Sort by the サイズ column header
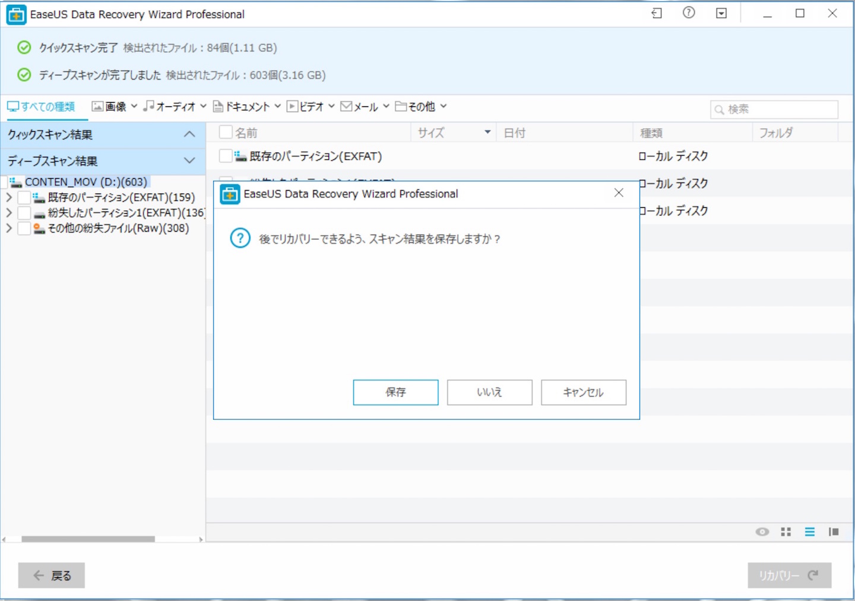The image size is (855, 601). pyautogui.click(x=454, y=132)
